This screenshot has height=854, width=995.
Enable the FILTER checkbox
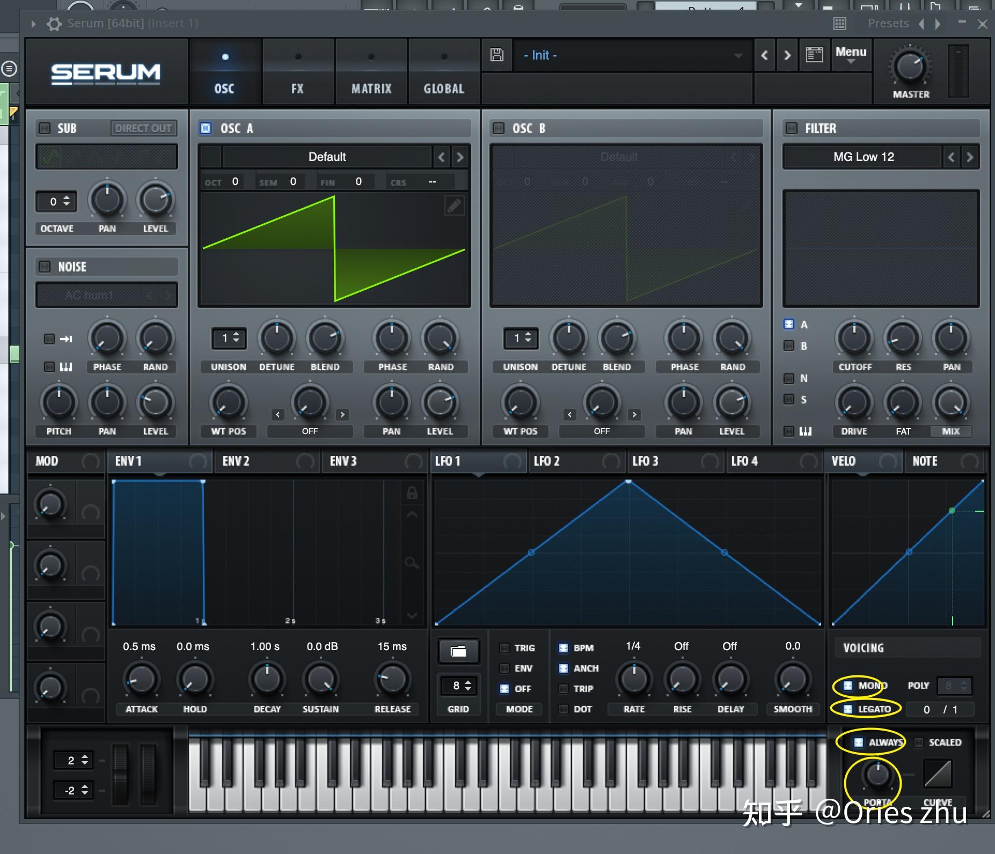coord(791,128)
